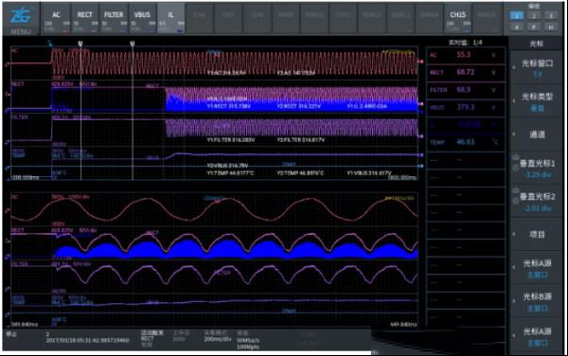Click the IL channel offset marker on the right edge
Viewport: 568px width, 356px height.
(x=420, y=112)
